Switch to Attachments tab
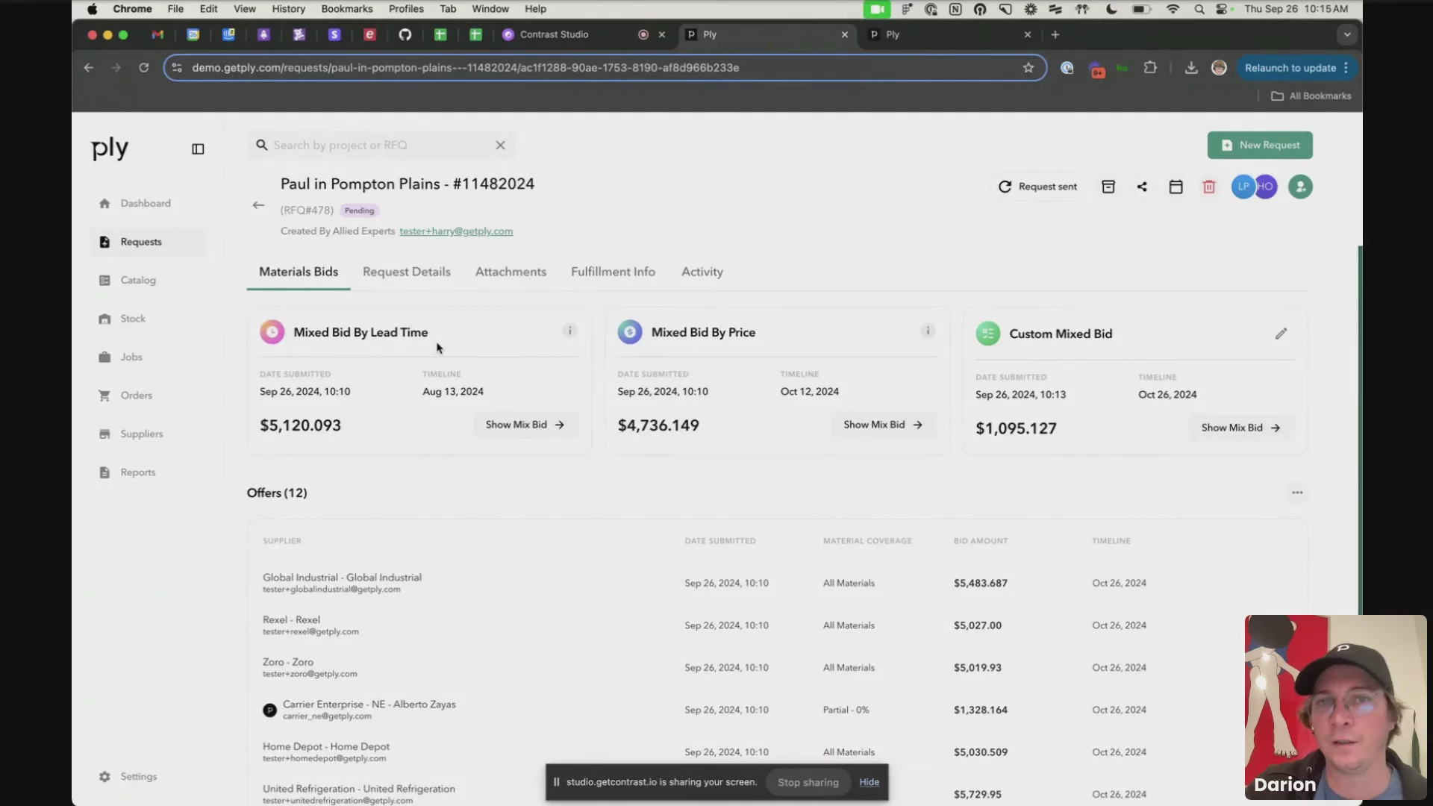 tap(511, 272)
